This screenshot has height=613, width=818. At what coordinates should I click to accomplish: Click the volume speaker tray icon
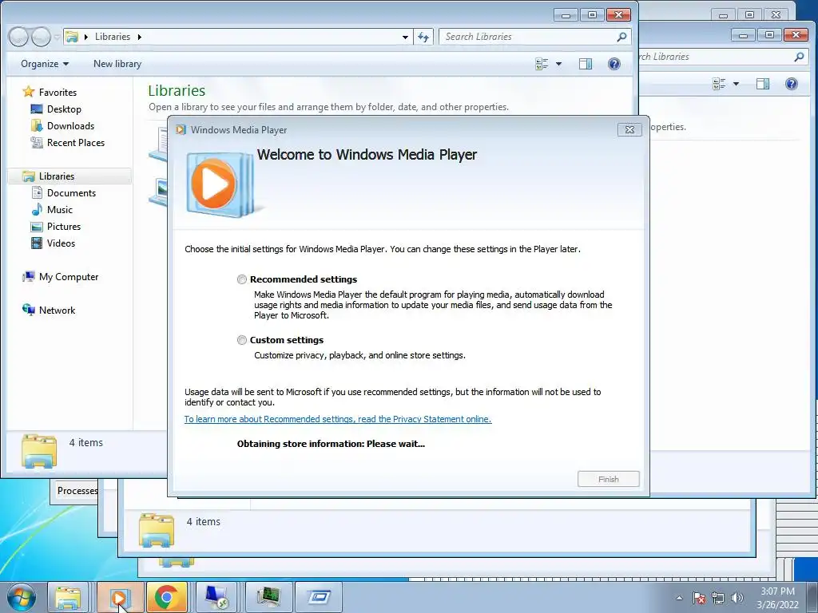(x=737, y=598)
